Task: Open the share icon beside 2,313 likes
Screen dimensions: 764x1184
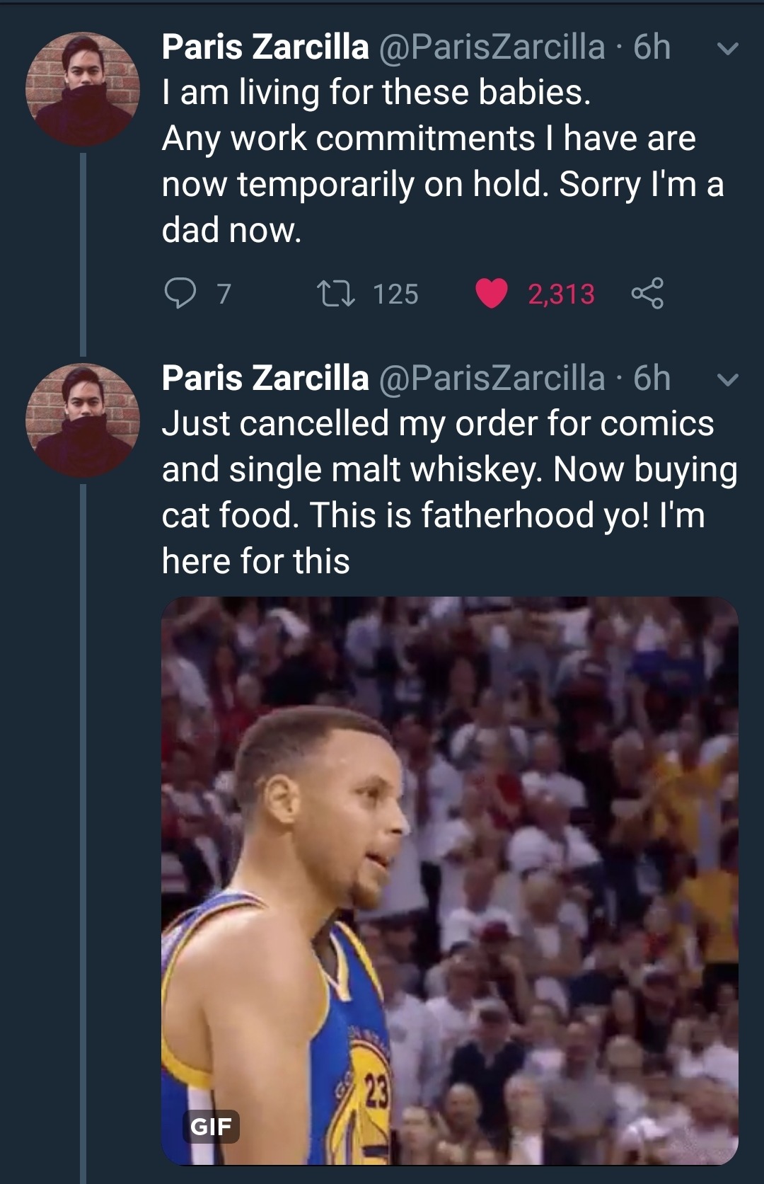Action: point(647,294)
